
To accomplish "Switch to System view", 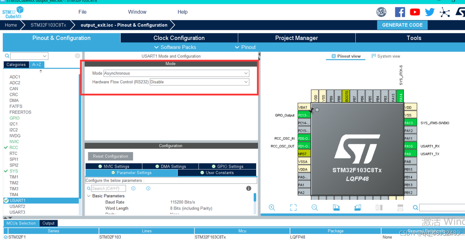I will pyautogui.click(x=386, y=56).
